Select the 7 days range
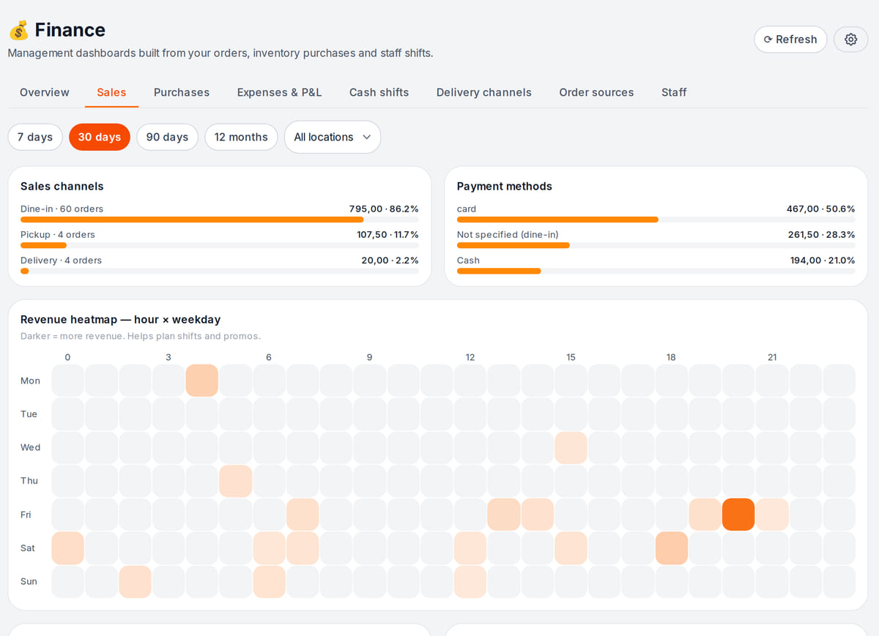Viewport: 879px width, 636px height. pos(35,137)
